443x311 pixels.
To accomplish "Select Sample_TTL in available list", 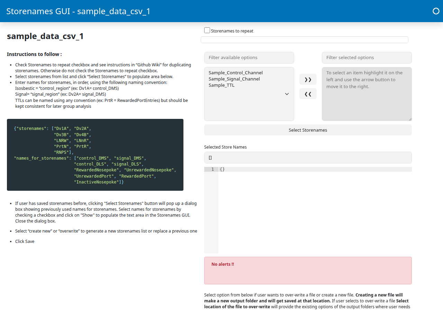I will [221, 85].
